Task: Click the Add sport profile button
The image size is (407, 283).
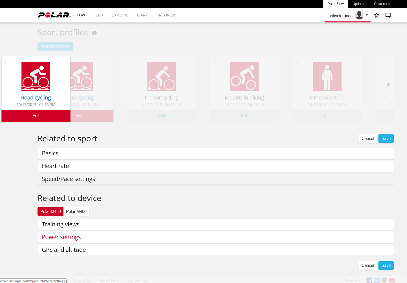Action: (55, 46)
